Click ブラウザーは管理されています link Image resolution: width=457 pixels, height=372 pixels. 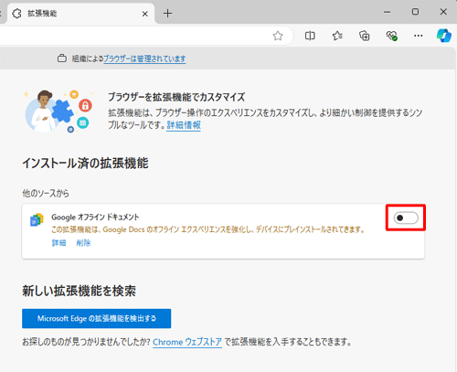(x=144, y=58)
